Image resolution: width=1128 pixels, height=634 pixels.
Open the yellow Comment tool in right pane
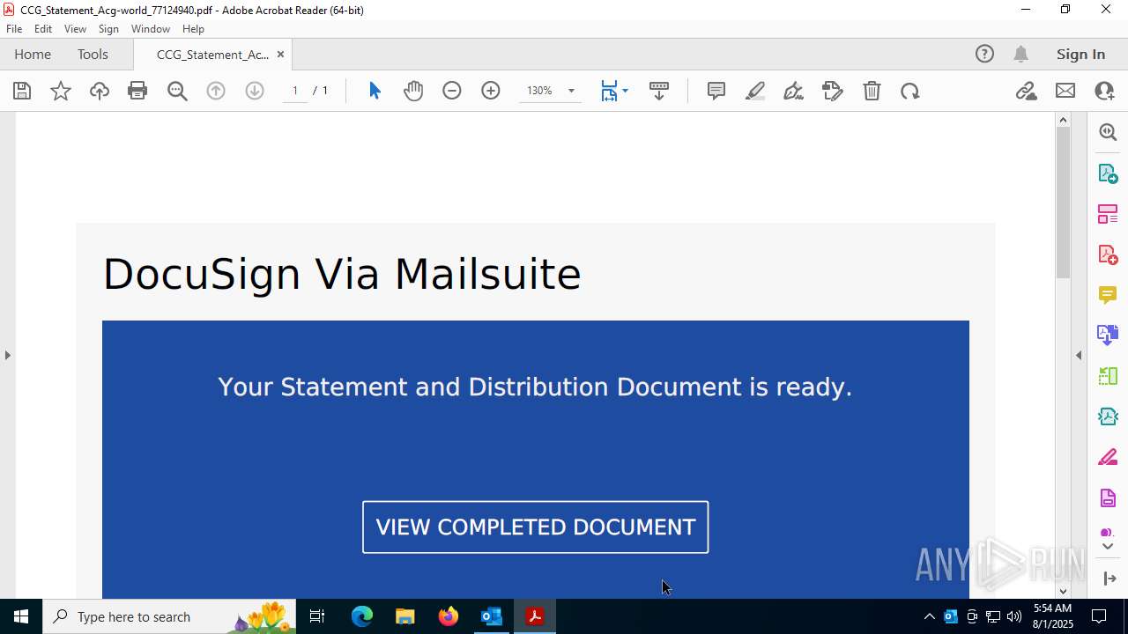(x=1108, y=295)
